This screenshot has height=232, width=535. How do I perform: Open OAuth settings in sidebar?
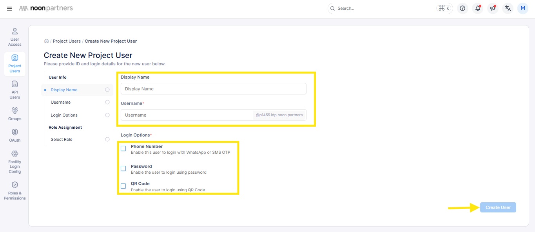pos(15,135)
